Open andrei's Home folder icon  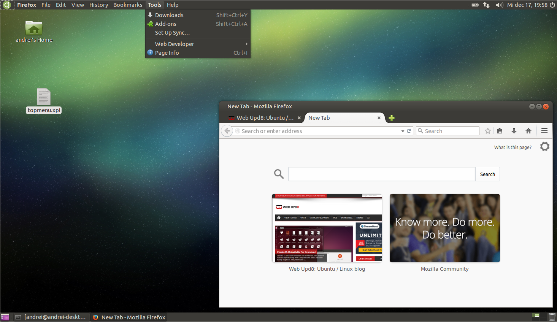[x=34, y=28]
